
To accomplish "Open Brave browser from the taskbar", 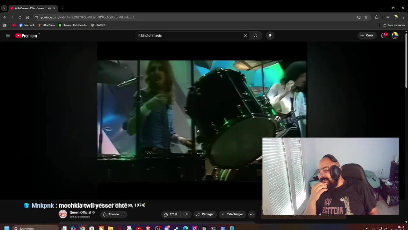I will (x=148, y=228).
